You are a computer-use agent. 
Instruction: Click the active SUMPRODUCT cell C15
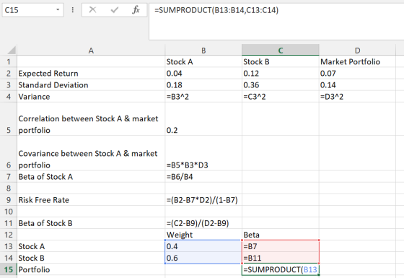(x=281, y=269)
